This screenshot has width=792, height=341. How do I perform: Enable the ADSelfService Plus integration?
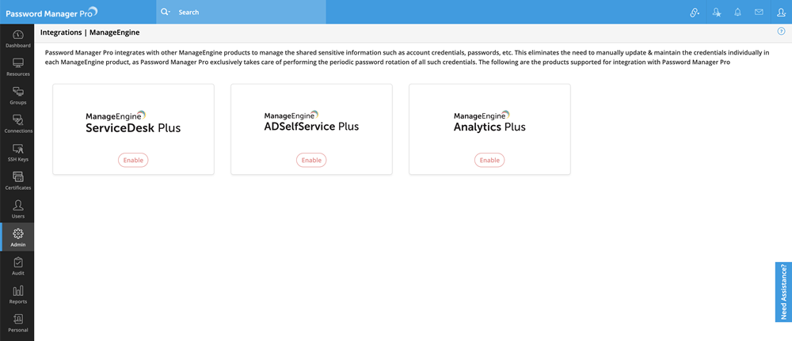[x=311, y=160]
